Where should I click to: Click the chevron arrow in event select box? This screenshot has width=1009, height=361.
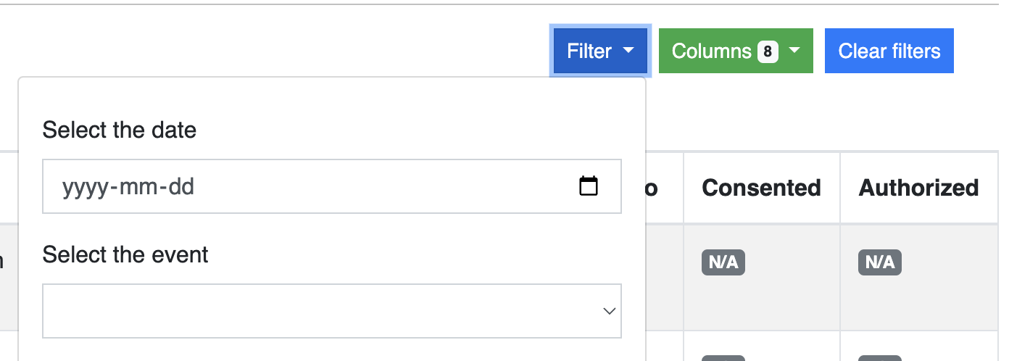coord(609,311)
